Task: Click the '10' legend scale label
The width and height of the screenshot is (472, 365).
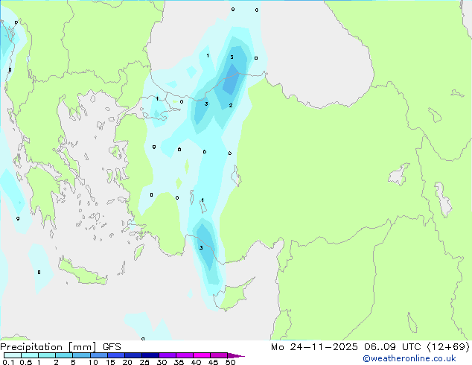Action: point(93,362)
